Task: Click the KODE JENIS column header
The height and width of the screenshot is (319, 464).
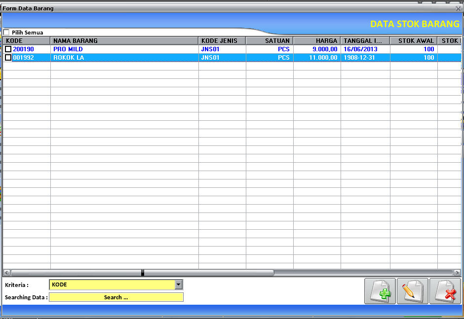Action: point(222,40)
